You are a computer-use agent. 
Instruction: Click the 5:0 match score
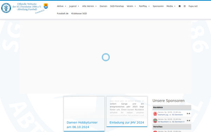pyautogui.click(x=188, y=114)
